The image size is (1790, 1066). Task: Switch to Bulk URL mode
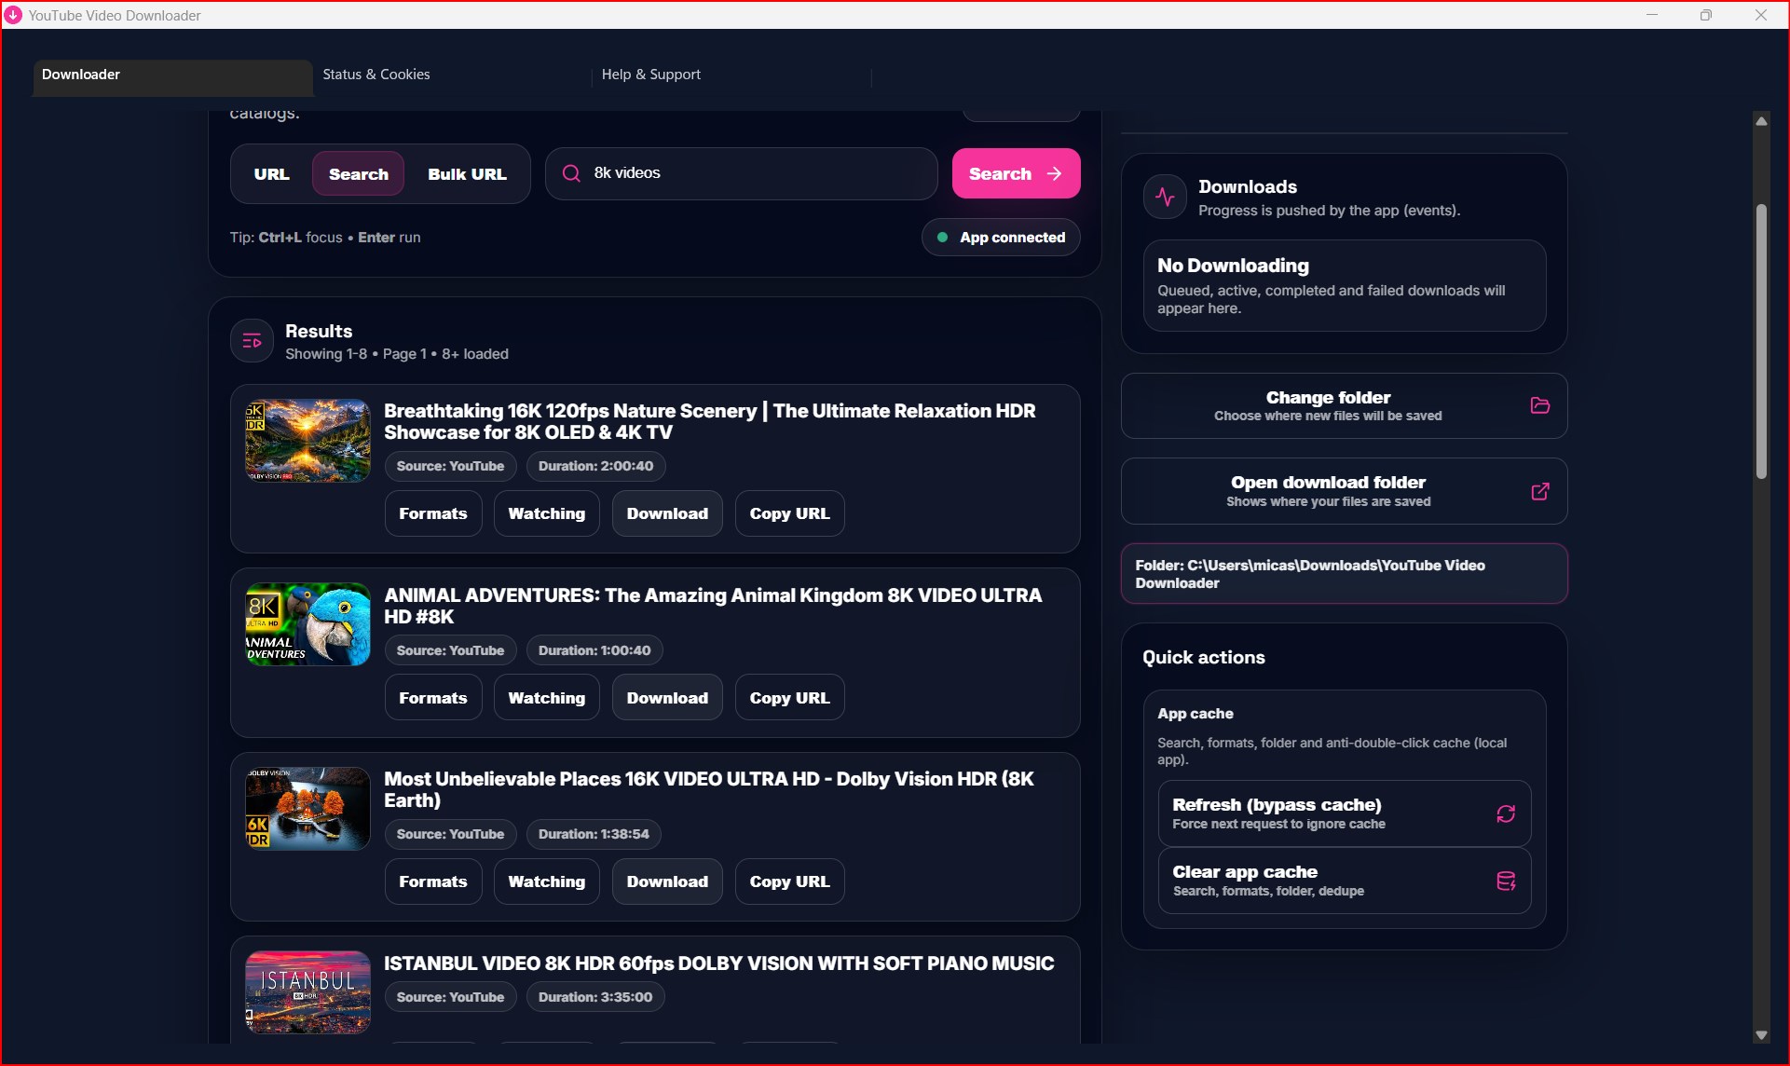pos(467,174)
